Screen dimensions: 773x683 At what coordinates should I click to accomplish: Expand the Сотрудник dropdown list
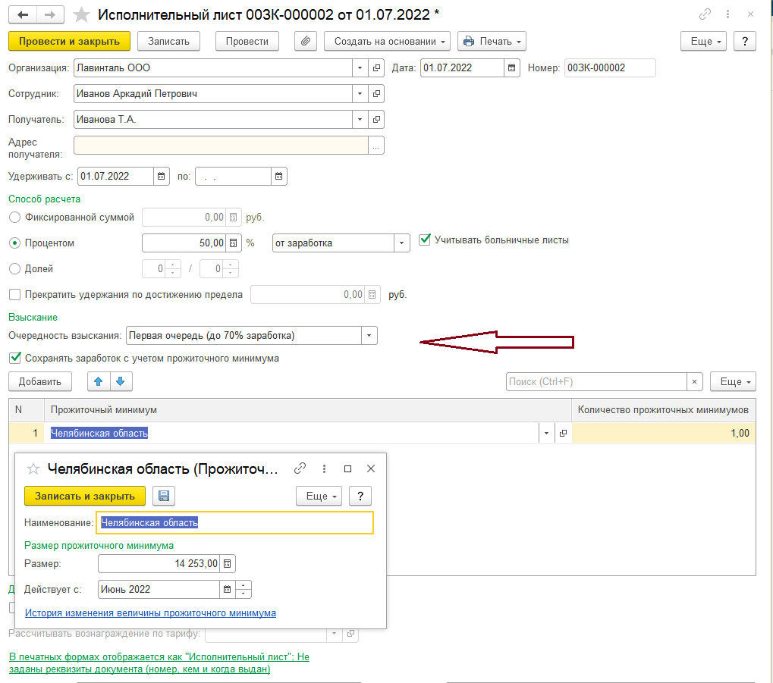click(359, 94)
